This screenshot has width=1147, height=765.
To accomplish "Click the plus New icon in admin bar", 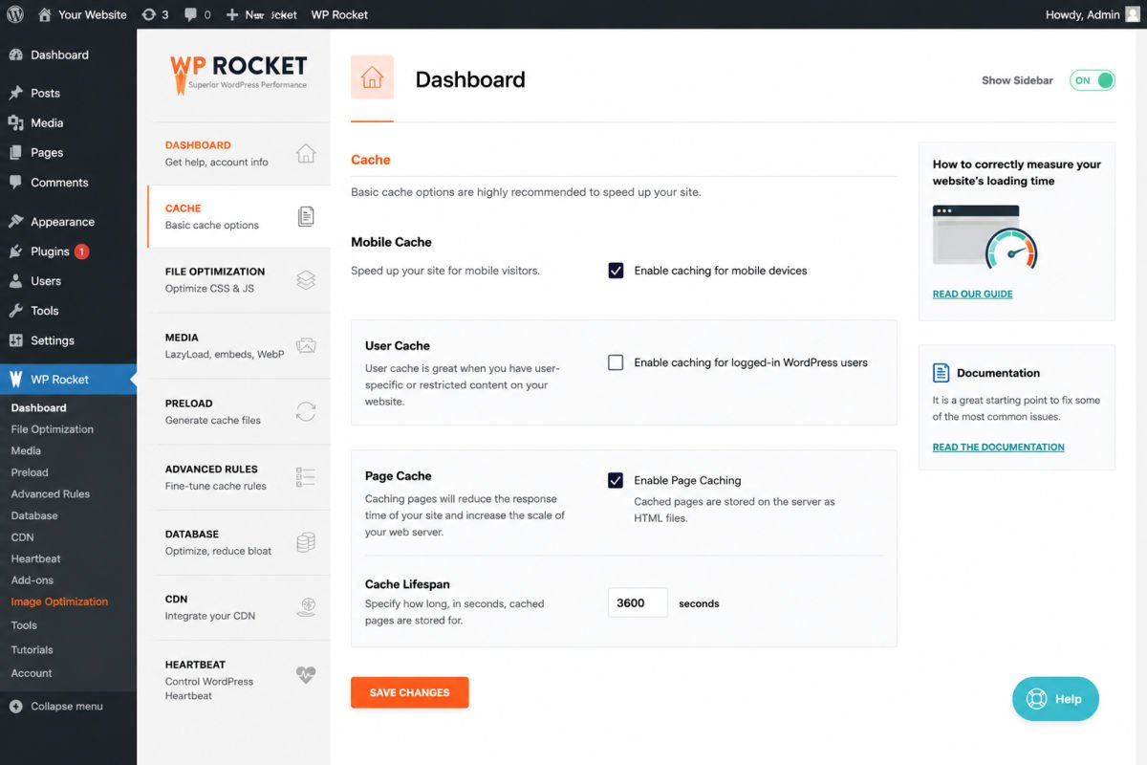I will pyautogui.click(x=232, y=14).
